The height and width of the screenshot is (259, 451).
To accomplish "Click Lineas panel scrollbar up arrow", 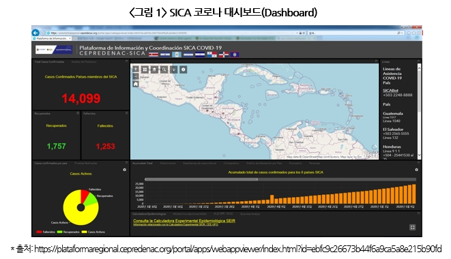I will (419, 67).
